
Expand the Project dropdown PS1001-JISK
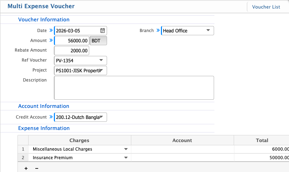pyautogui.click(x=101, y=71)
